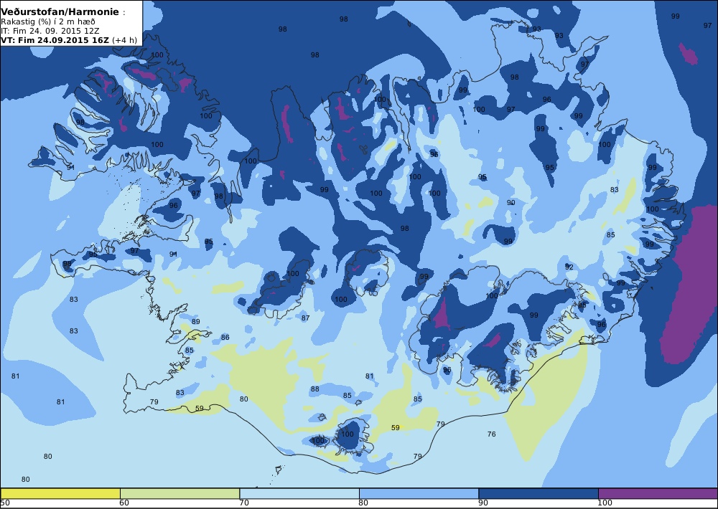Viewport: 718px width, 509px height.
Task: Click the '60' legend scale label
Action: [x=124, y=503]
